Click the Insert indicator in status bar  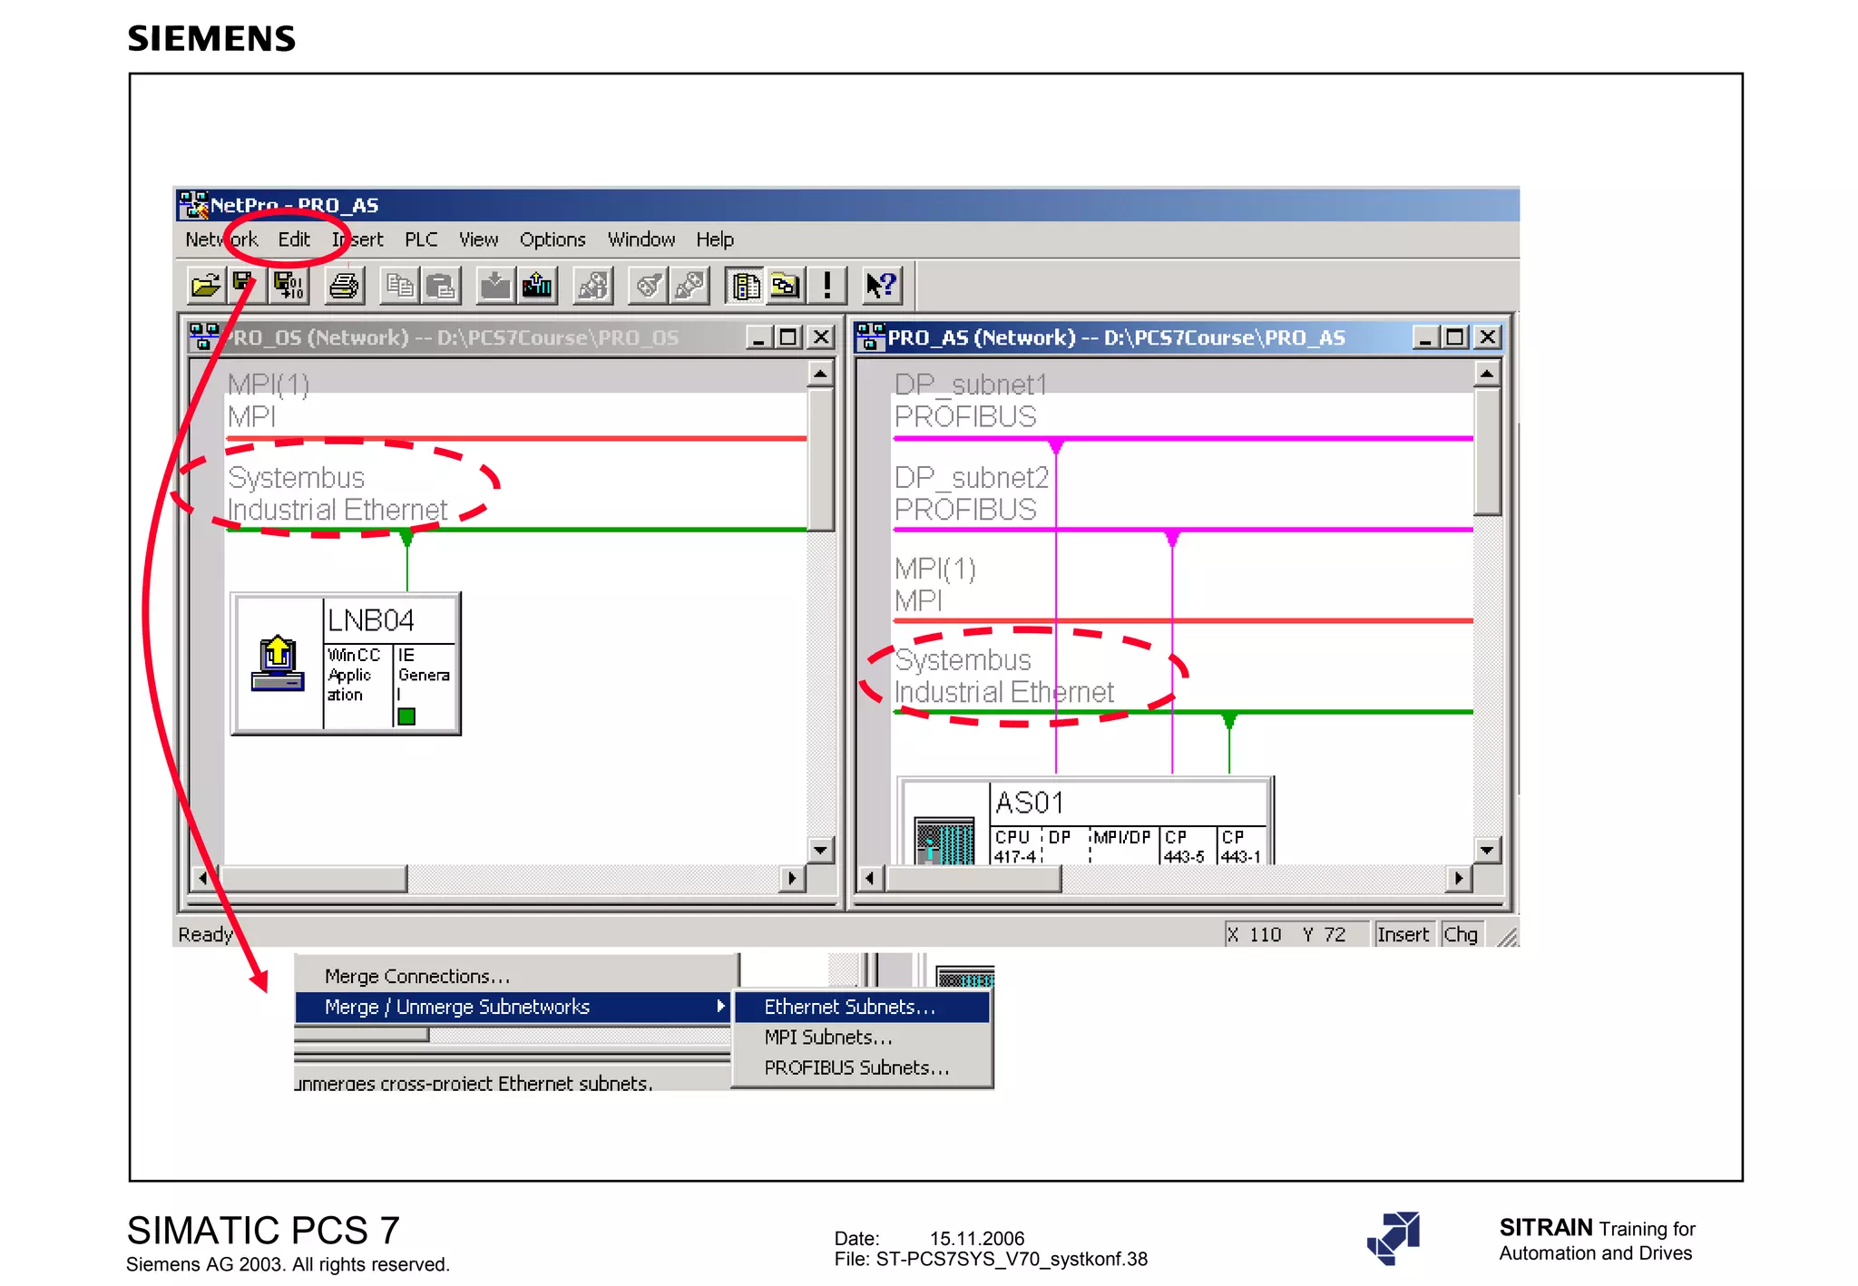tap(1403, 934)
